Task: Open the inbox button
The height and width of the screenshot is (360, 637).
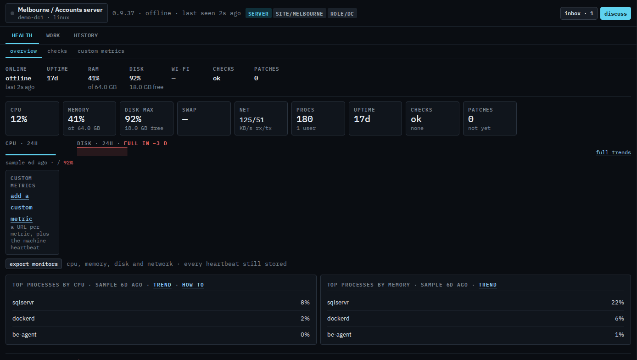Action: point(579,13)
